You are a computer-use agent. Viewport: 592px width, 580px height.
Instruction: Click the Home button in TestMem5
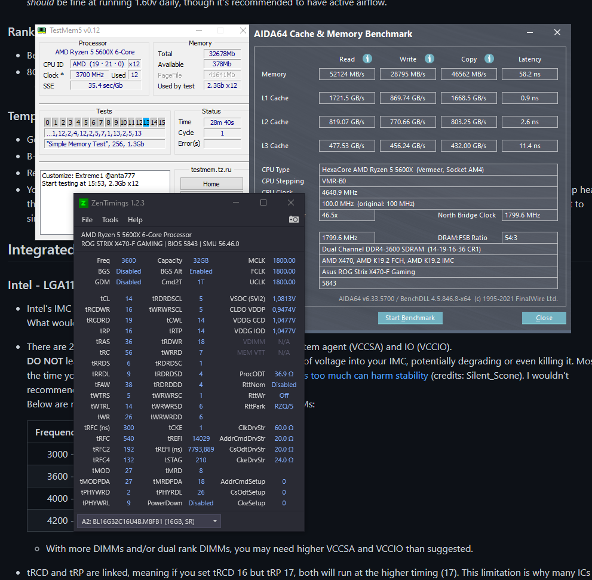click(x=211, y=184)
